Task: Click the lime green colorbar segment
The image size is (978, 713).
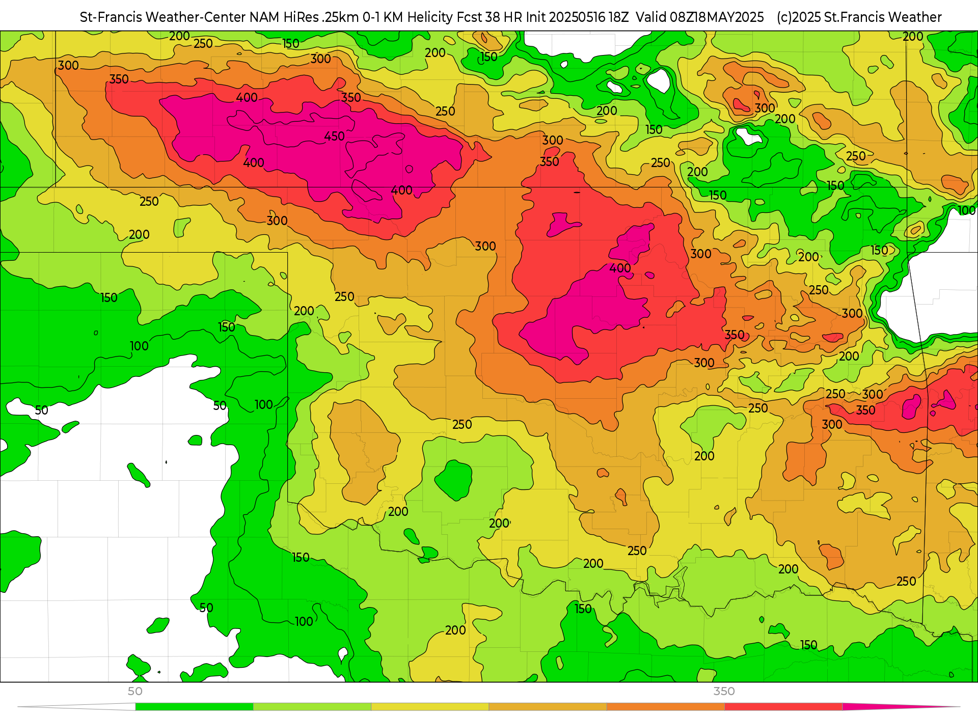Action: 312,706
